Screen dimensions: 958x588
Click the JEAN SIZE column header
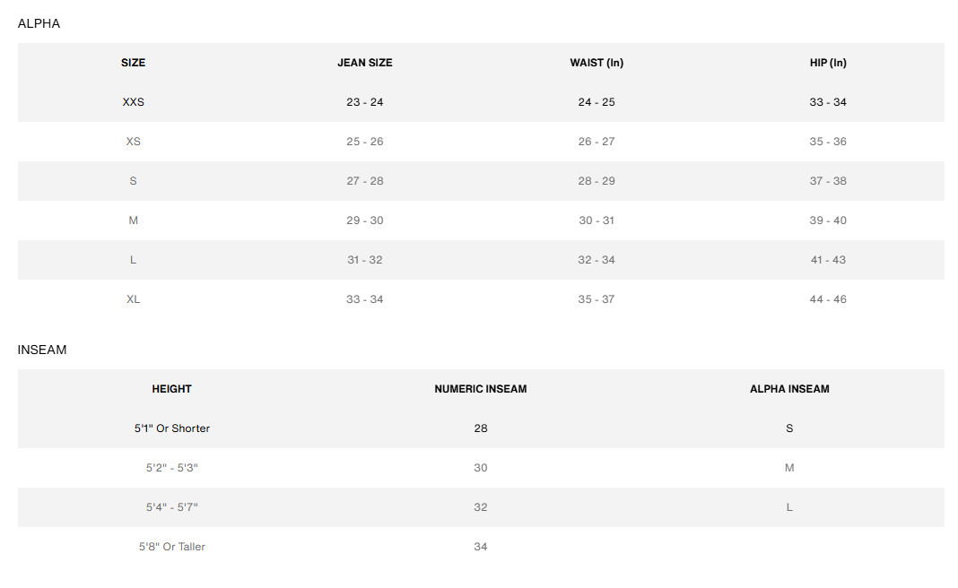(x=364, y=63)
